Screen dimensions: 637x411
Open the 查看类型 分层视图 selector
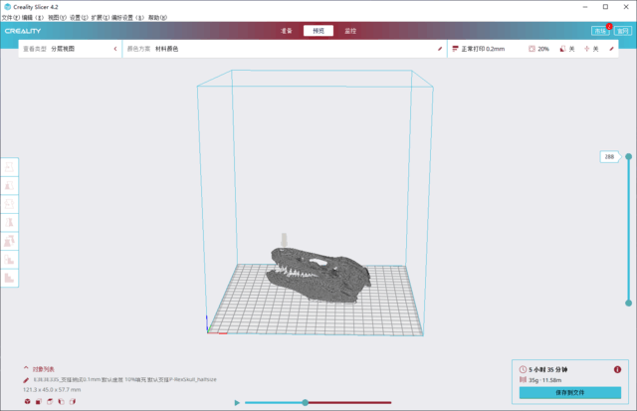(x=70, y=49)
